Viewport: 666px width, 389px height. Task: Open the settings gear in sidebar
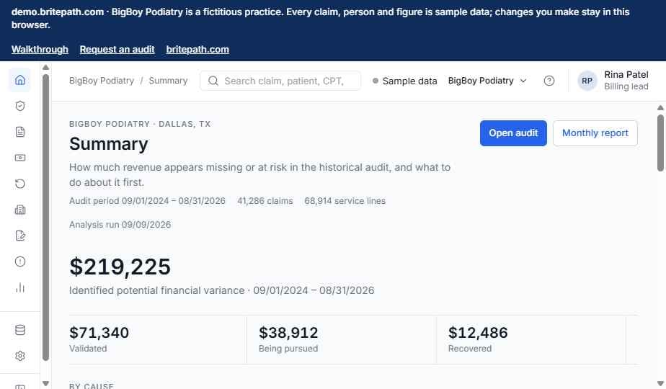point(20,355)
